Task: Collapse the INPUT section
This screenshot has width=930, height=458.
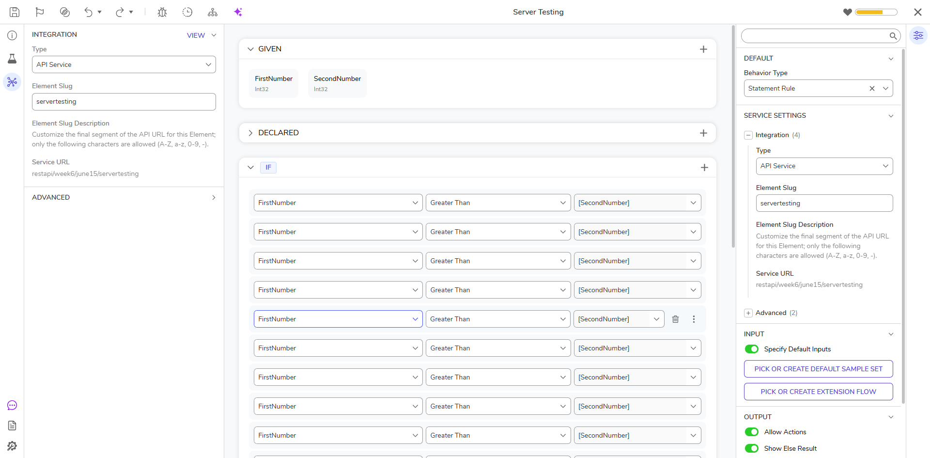Action: coord(891,334)
